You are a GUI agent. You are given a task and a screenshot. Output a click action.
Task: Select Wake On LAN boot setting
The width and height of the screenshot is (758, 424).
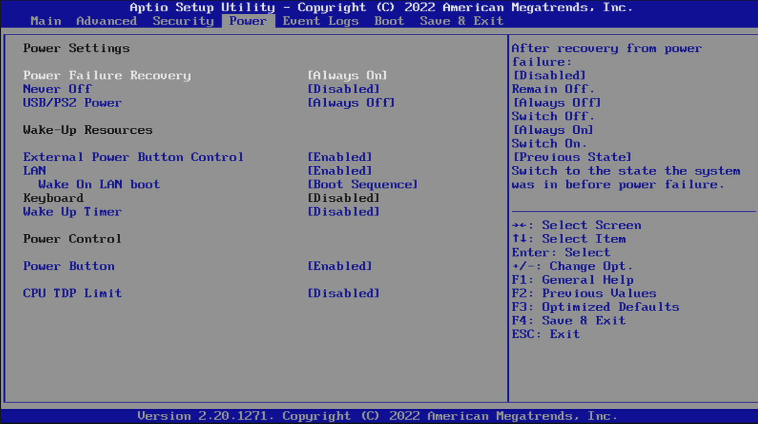[x=99, y=184]
